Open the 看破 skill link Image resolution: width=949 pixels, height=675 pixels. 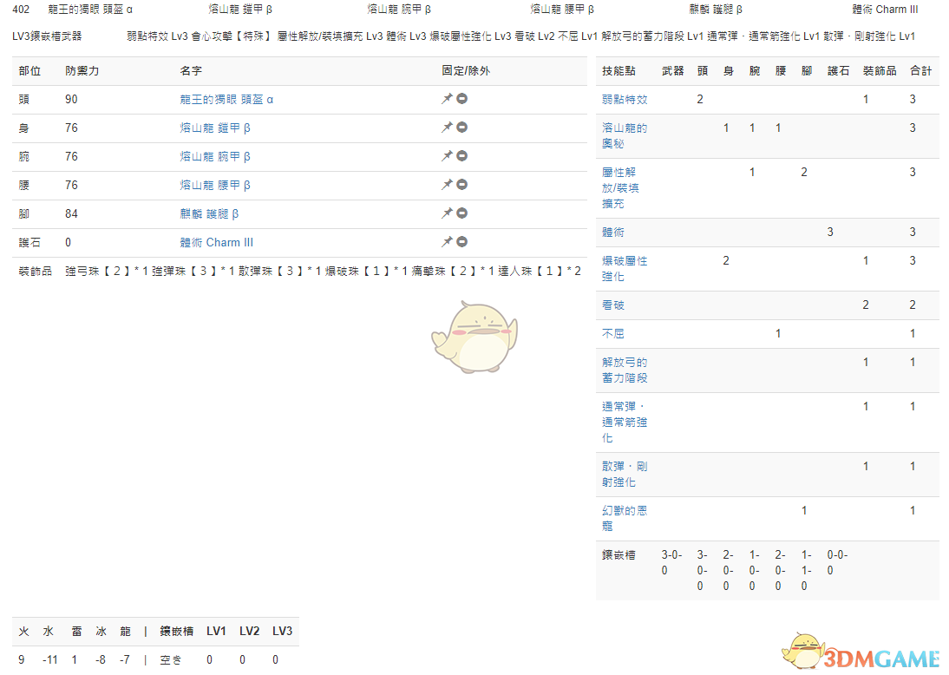(x=613, y=305)
